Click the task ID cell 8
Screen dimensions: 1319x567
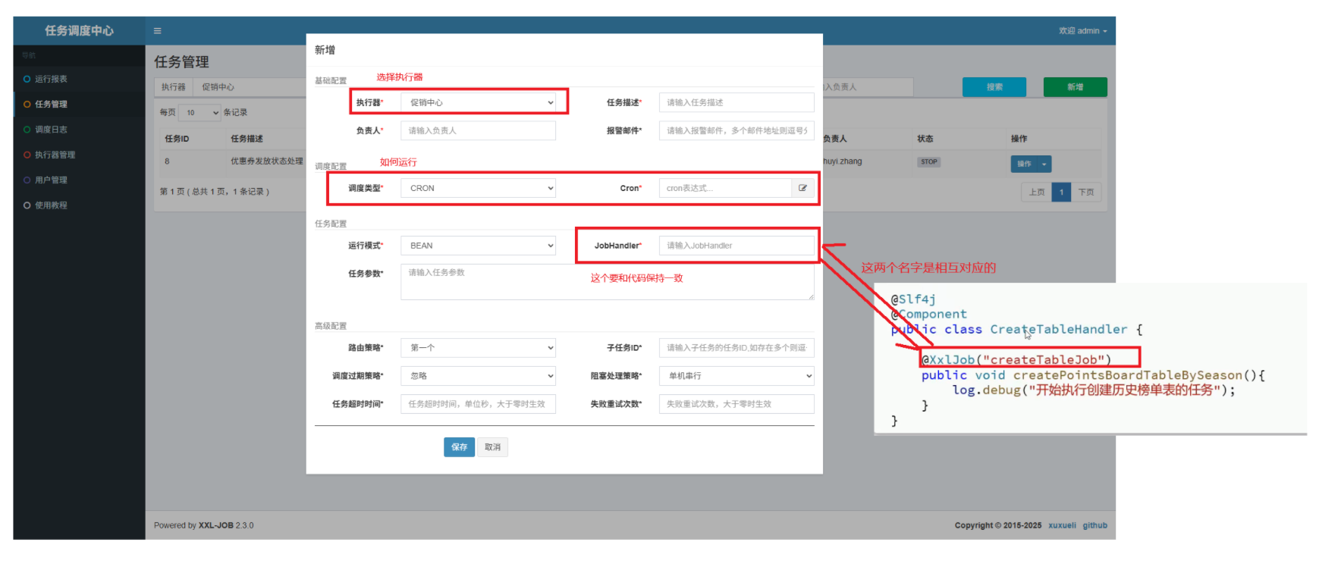[167, 161]
